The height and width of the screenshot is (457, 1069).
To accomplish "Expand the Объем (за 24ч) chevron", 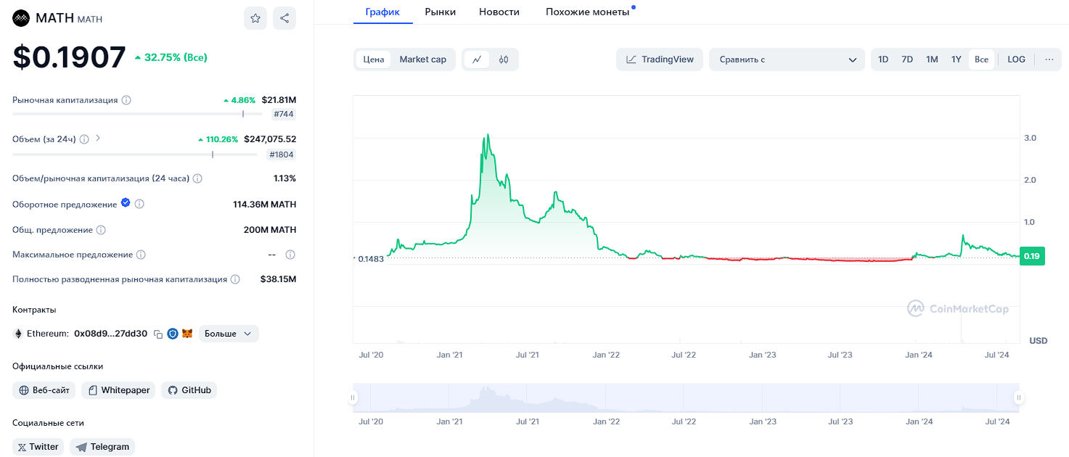I will [98, 139].
